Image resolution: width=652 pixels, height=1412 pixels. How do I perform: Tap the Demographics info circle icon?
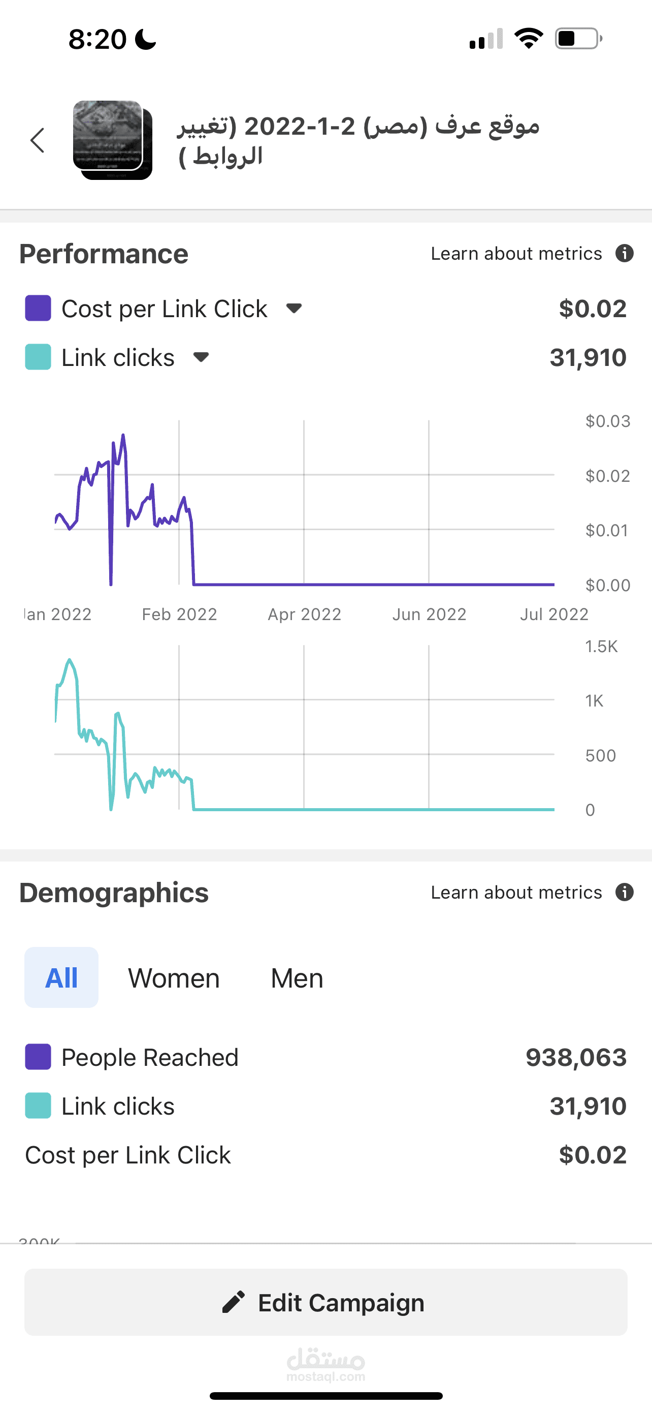click(x=624, y=892)
